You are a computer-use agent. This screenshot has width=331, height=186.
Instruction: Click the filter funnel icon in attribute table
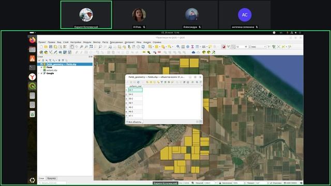pyautogui.click(x=162, y=82)
